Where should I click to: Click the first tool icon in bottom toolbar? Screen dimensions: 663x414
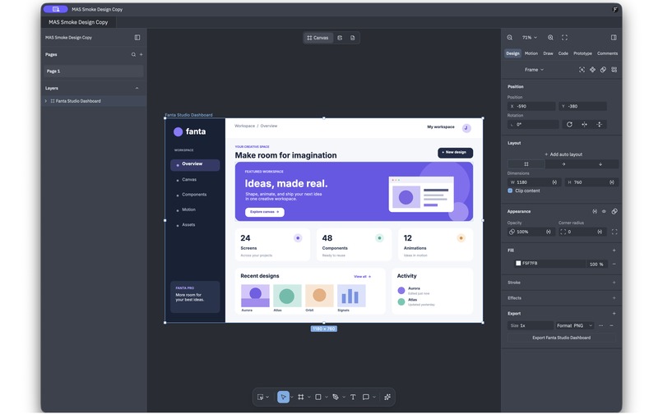(x=261, y=397)
